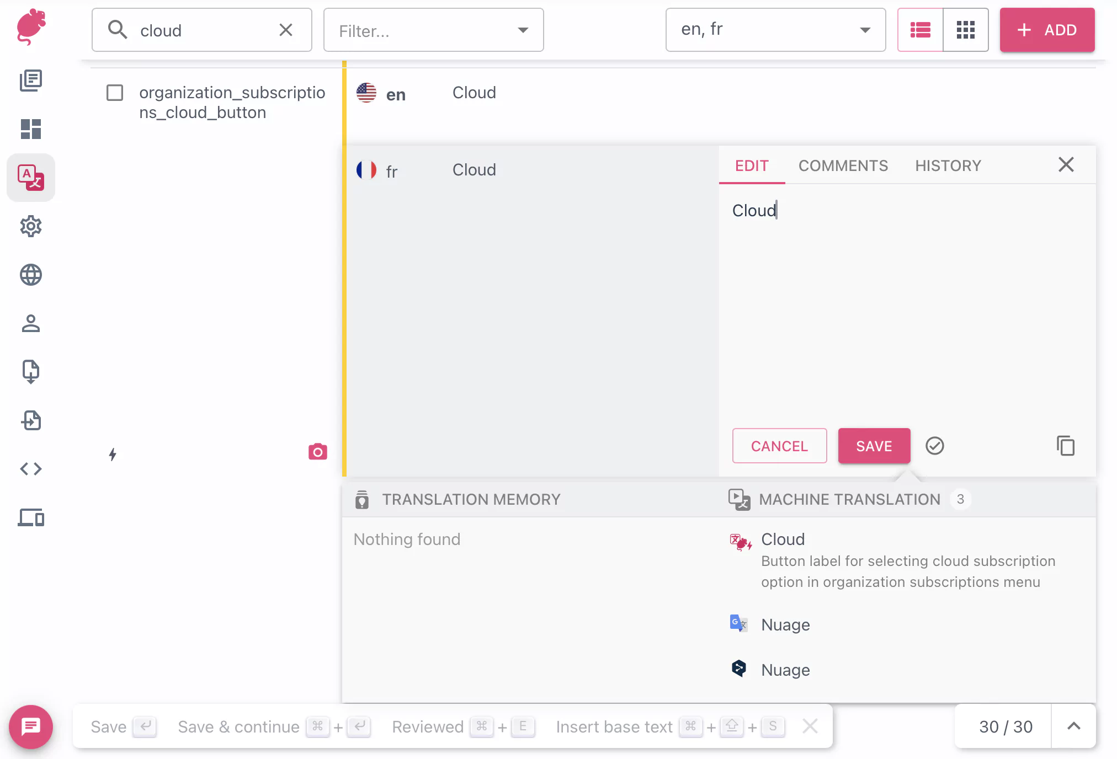Open the History tab
The image size is (1117, 759).
[948, 165]
